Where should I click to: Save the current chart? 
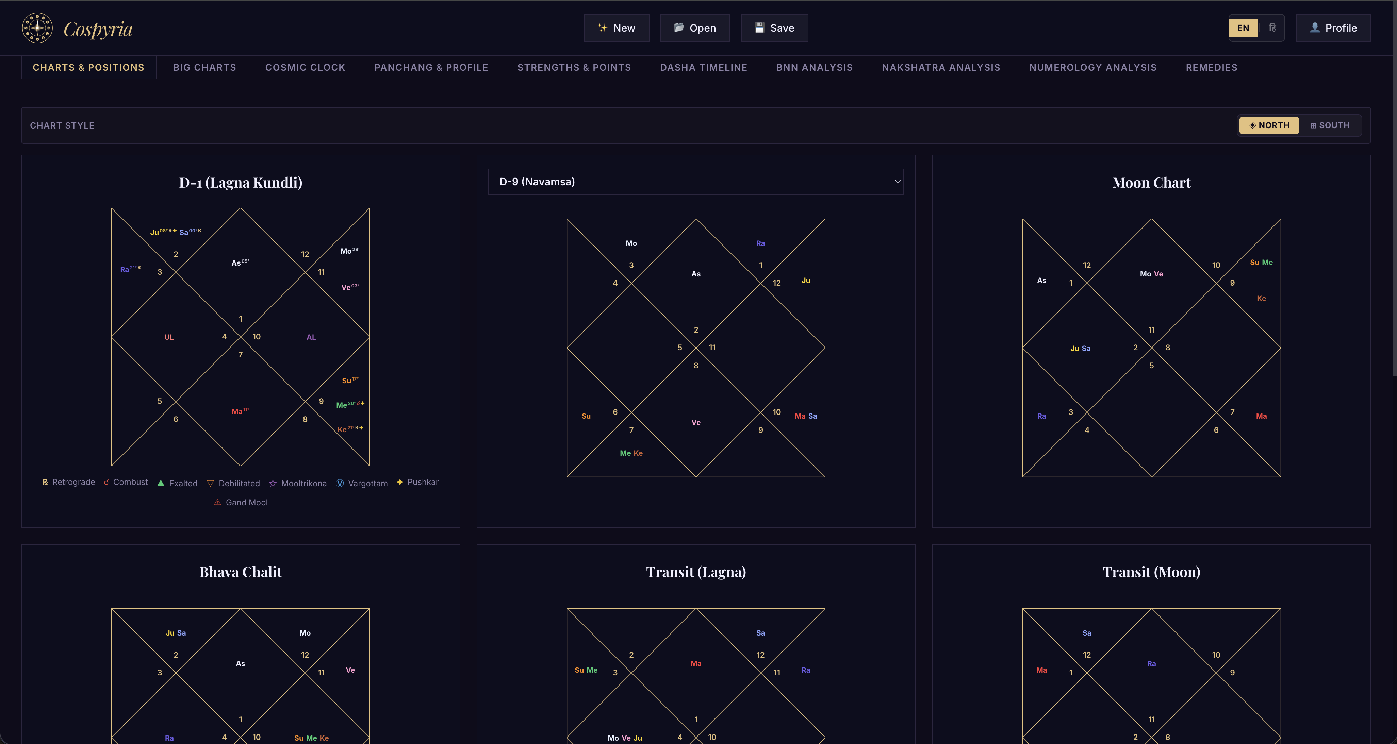(x=774, y=28)
